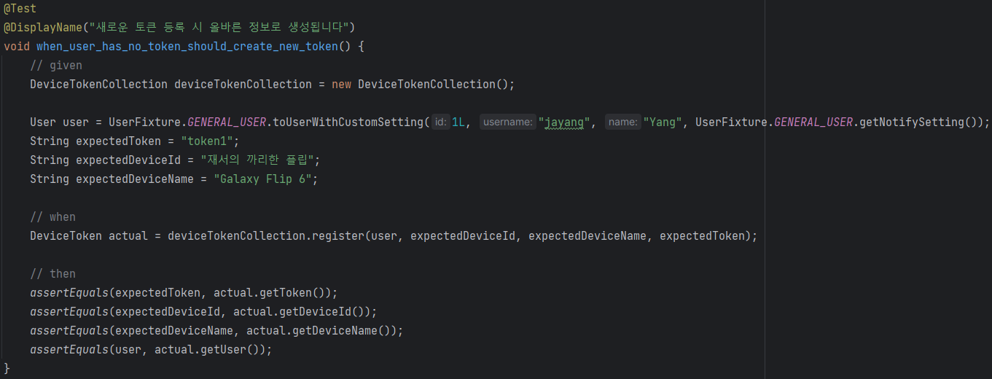Click the getDeviceId() call
This screenshot has height=379, width=992.
click(324, 311)
